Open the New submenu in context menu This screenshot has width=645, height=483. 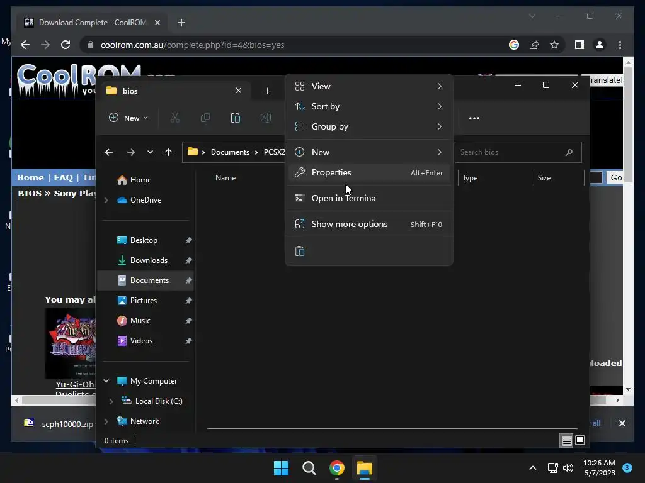[369, 152]
